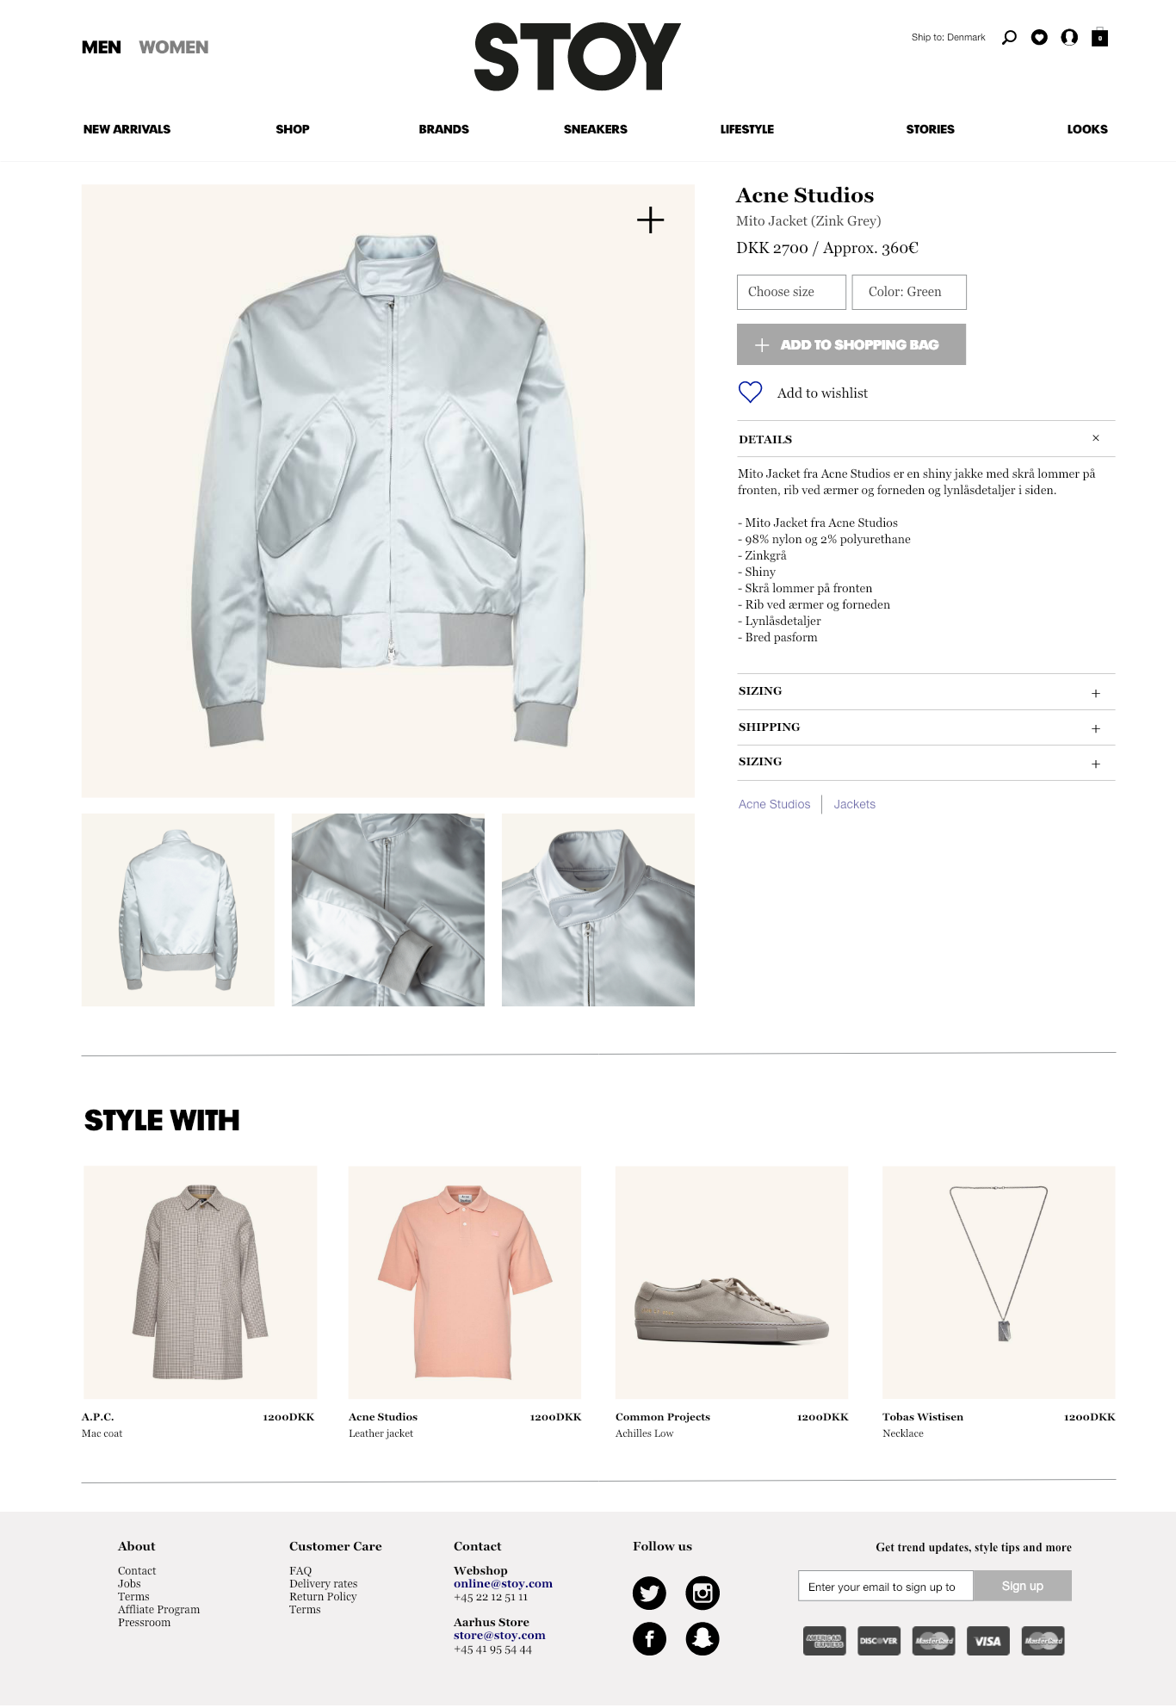
Task: Click the Snapchat icon in footer
Action: tap(703, 1638)
